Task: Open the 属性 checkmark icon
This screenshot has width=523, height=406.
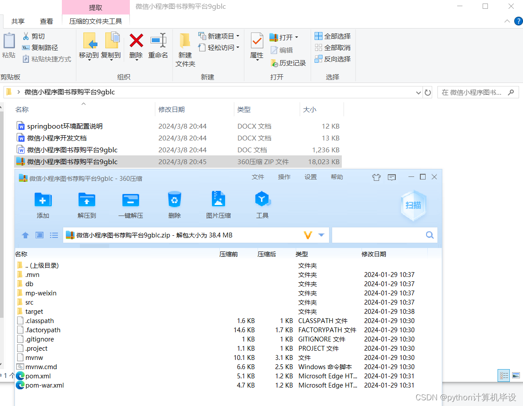Action: (x=257, y=41)
